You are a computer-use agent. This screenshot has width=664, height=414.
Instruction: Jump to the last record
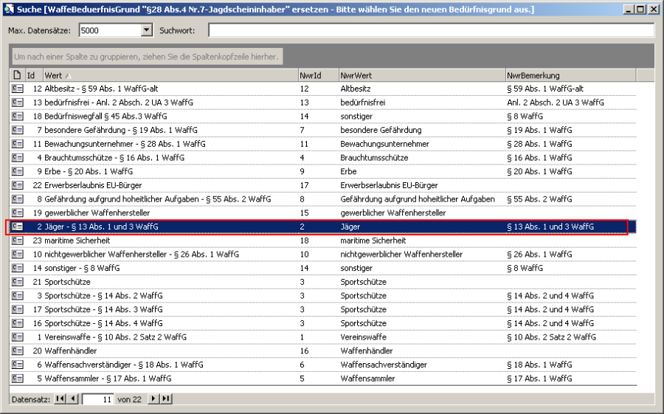pyautogui.click(x=165, y=399)
